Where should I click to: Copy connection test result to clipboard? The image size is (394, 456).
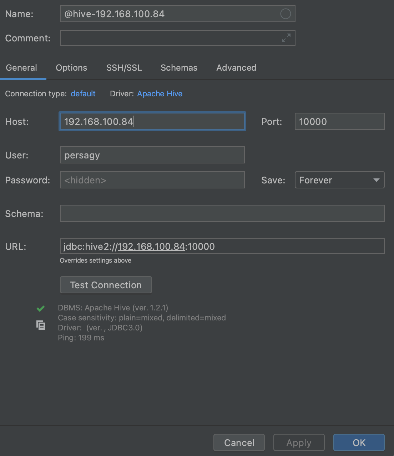[x=41, y=325]
